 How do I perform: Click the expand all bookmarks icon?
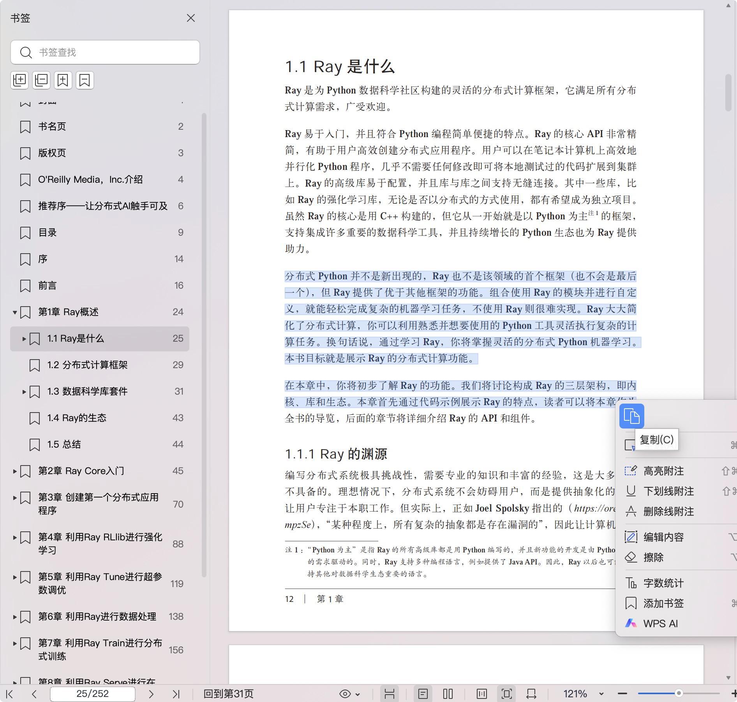coord(19,80)
